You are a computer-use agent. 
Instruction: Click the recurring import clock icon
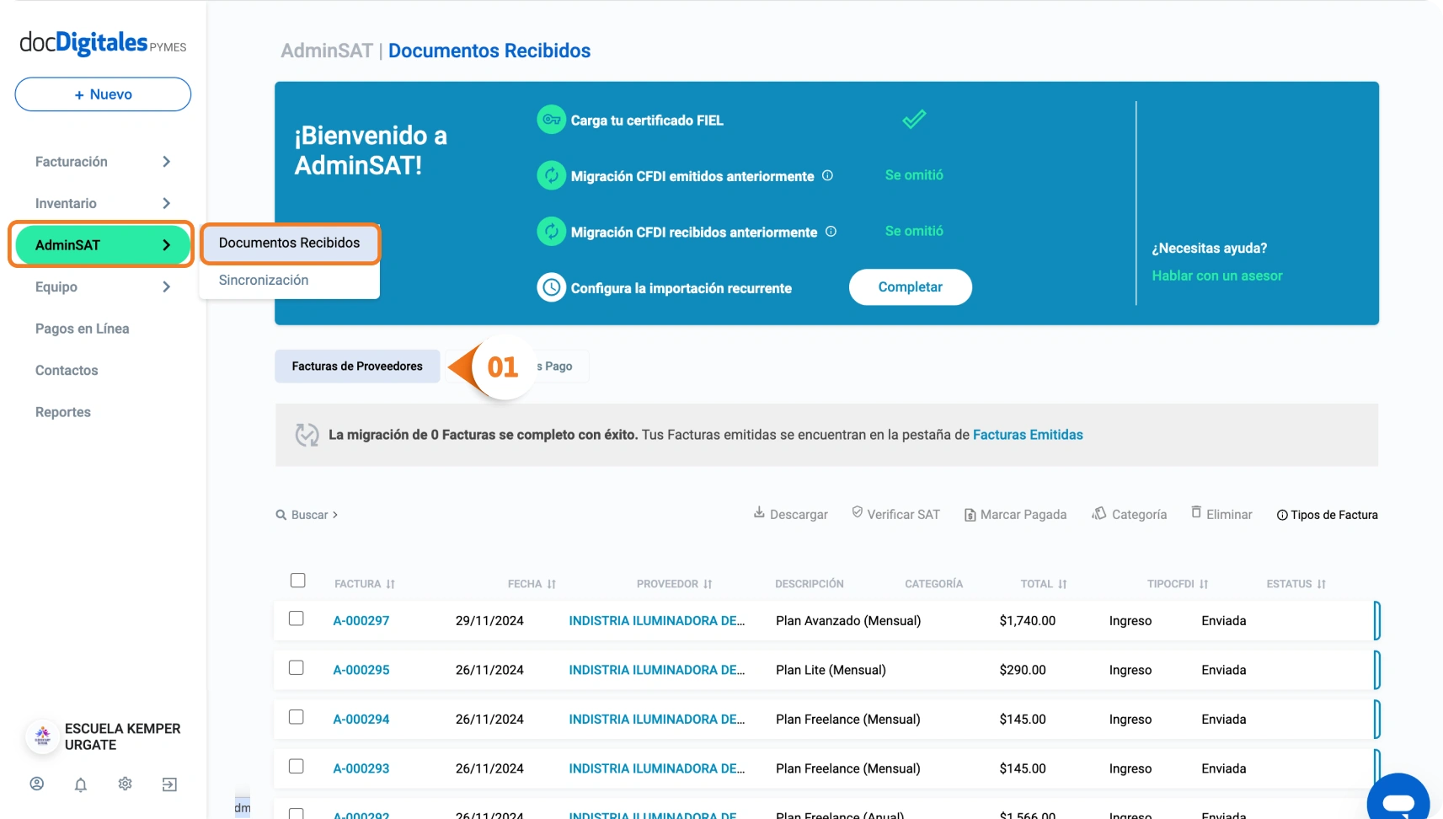pyautogui.click(x=551, y=287)
